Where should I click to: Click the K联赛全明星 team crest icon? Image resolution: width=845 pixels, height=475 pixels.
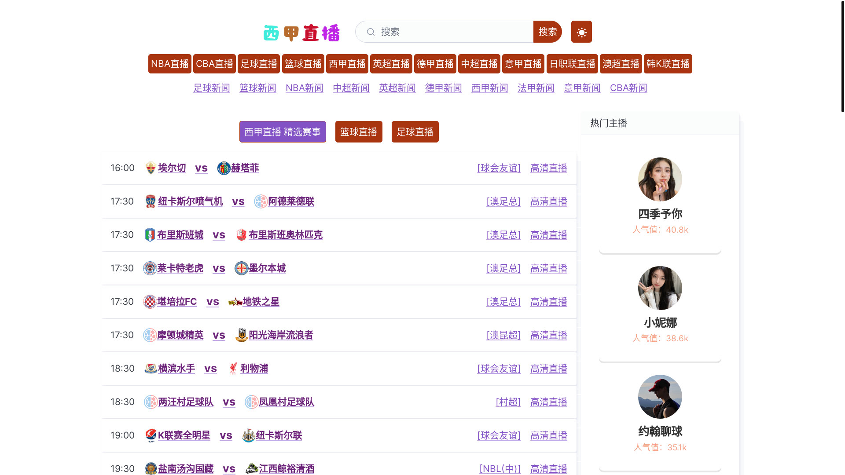(151, 435)
